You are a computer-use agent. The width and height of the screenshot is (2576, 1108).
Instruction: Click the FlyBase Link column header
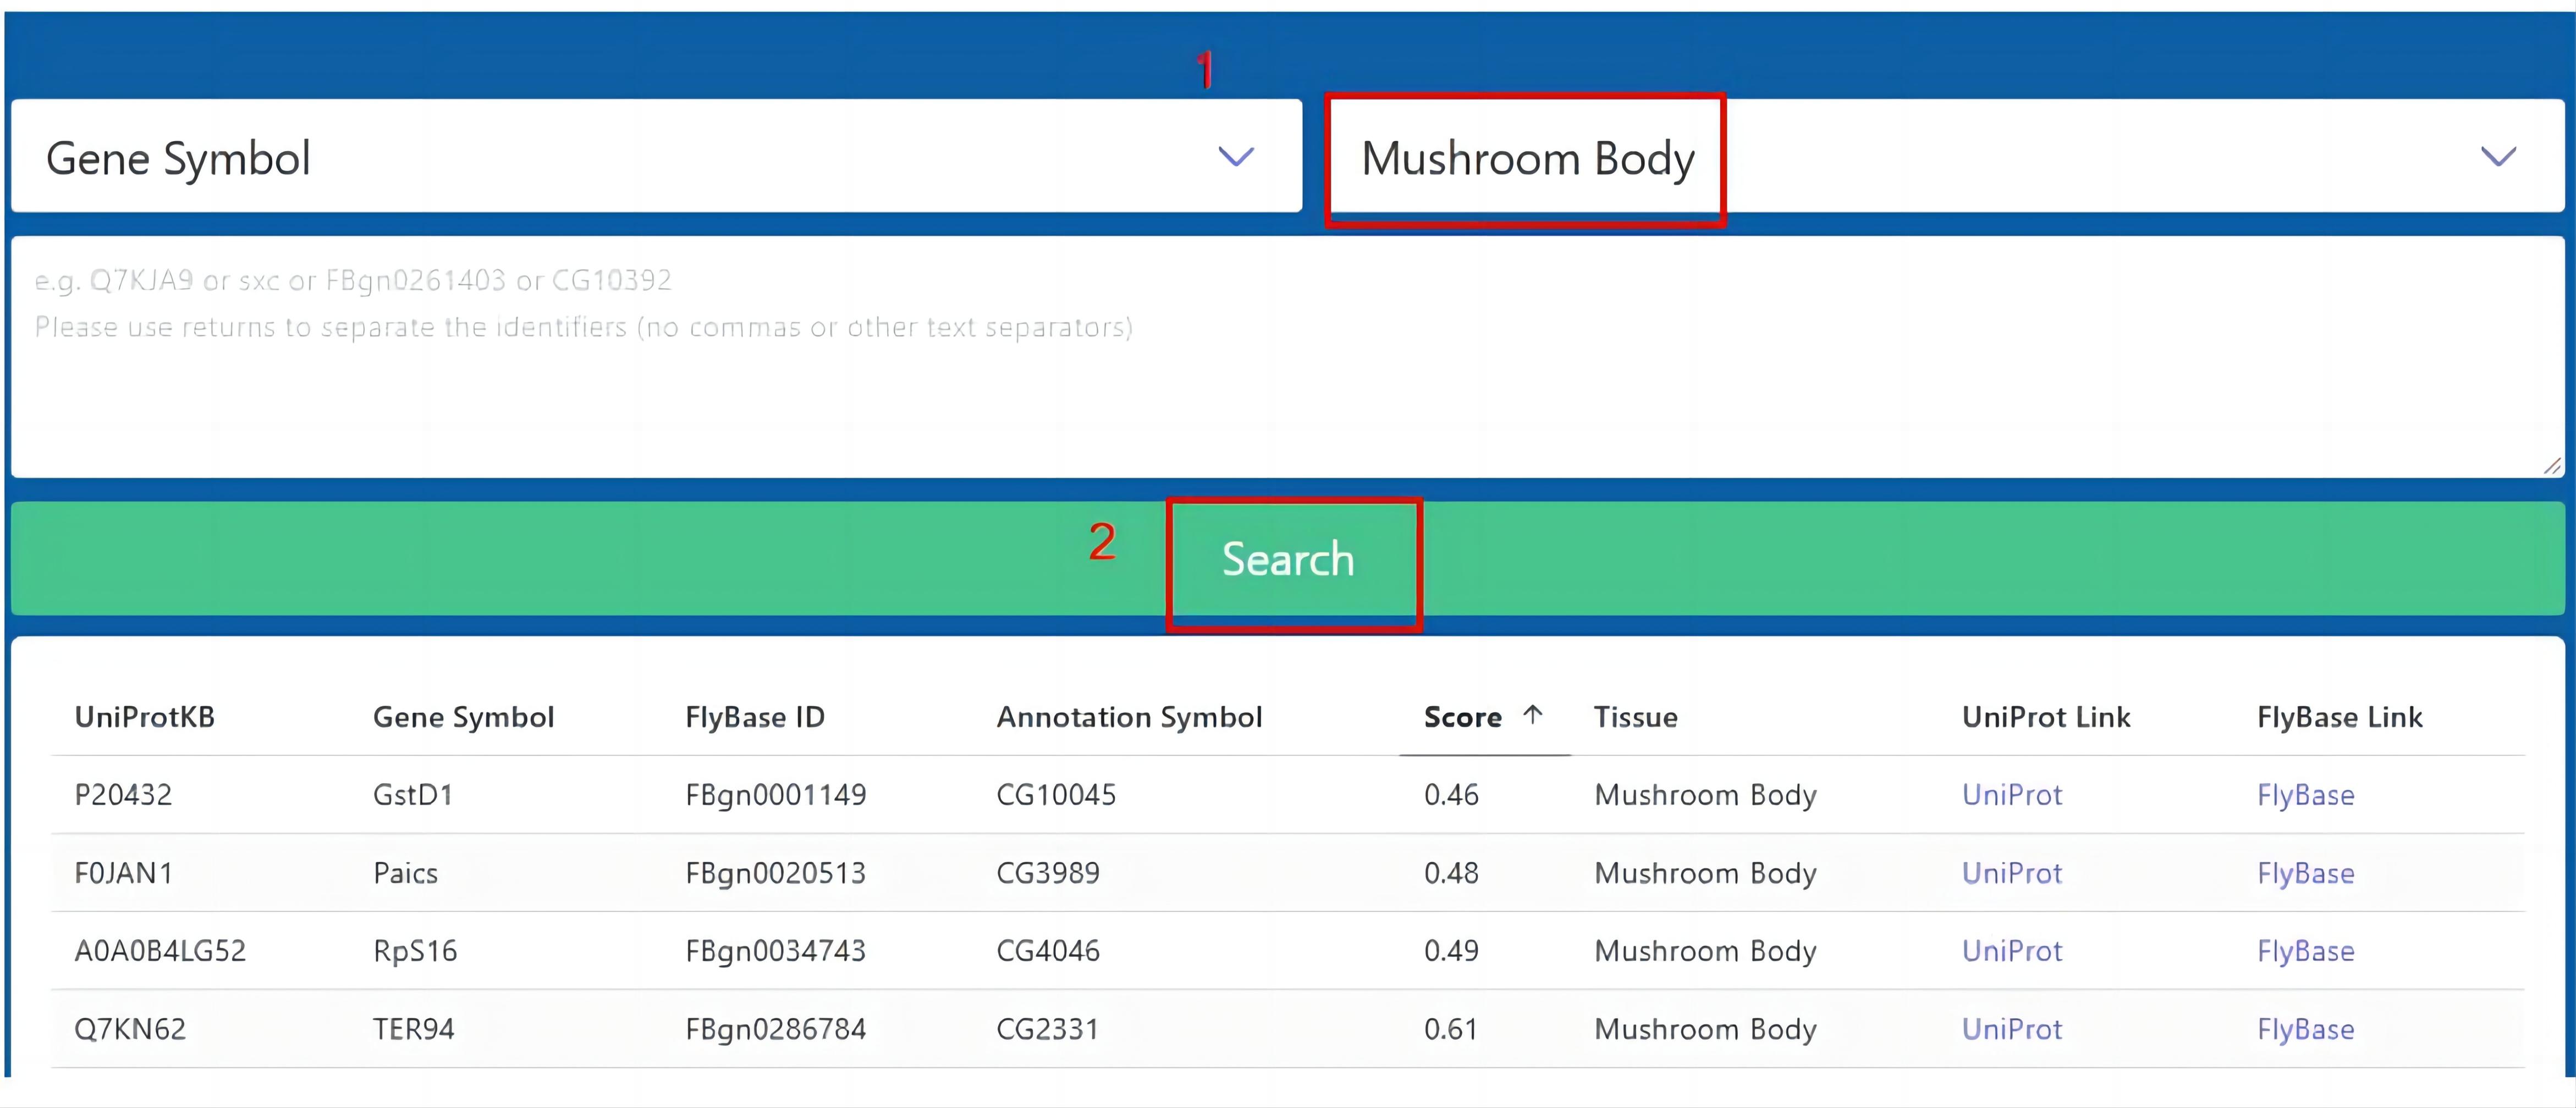pos(2339,718)
